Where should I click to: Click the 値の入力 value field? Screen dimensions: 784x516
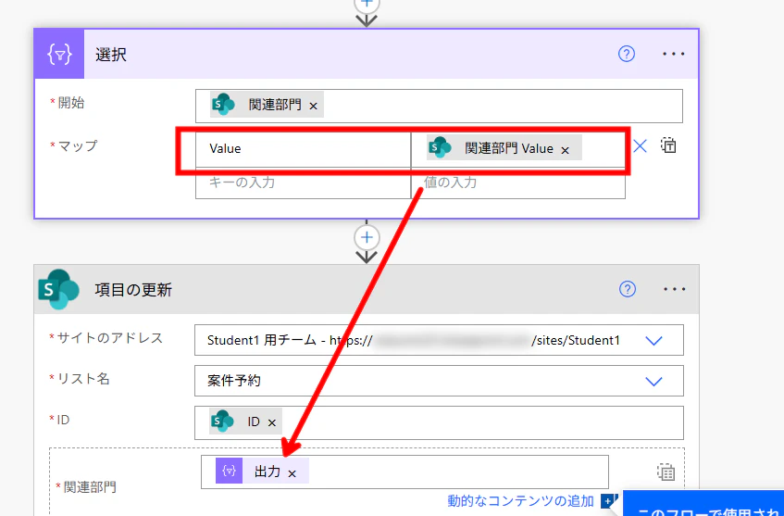click(518, 182)
